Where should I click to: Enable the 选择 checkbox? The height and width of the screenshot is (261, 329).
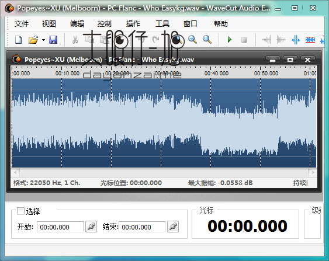coord(20,211)
